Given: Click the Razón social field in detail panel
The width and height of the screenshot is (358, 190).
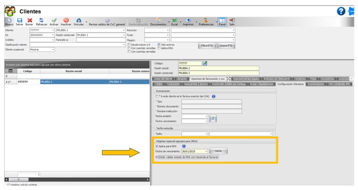Looking at the screenshot, I should (x=219, y=68).
